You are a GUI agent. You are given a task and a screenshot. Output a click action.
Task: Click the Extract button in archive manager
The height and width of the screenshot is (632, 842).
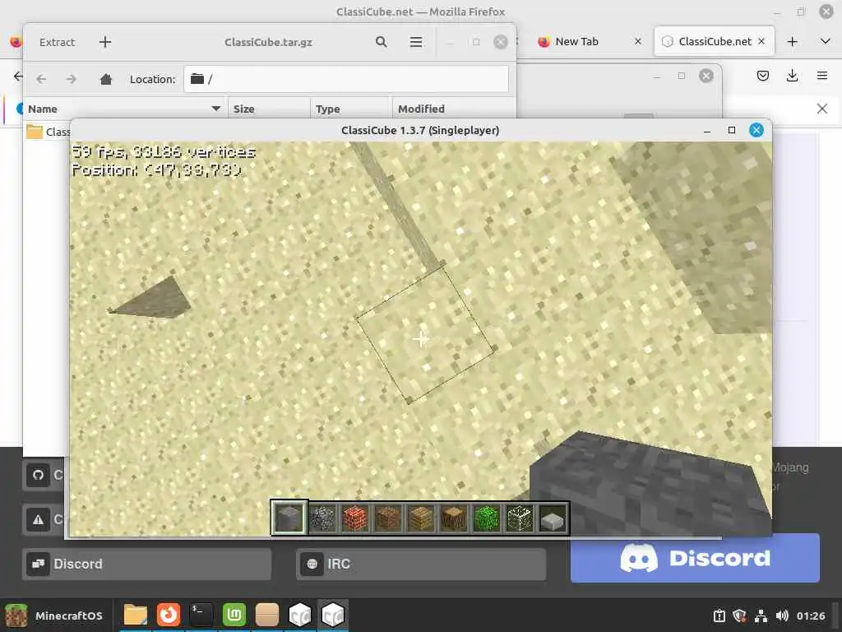pos(57,42)
